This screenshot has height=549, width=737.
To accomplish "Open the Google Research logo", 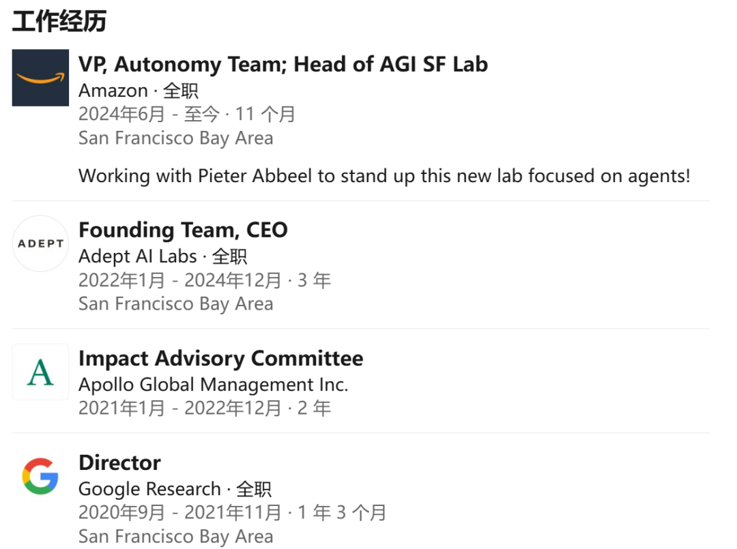I will [40, 476].
